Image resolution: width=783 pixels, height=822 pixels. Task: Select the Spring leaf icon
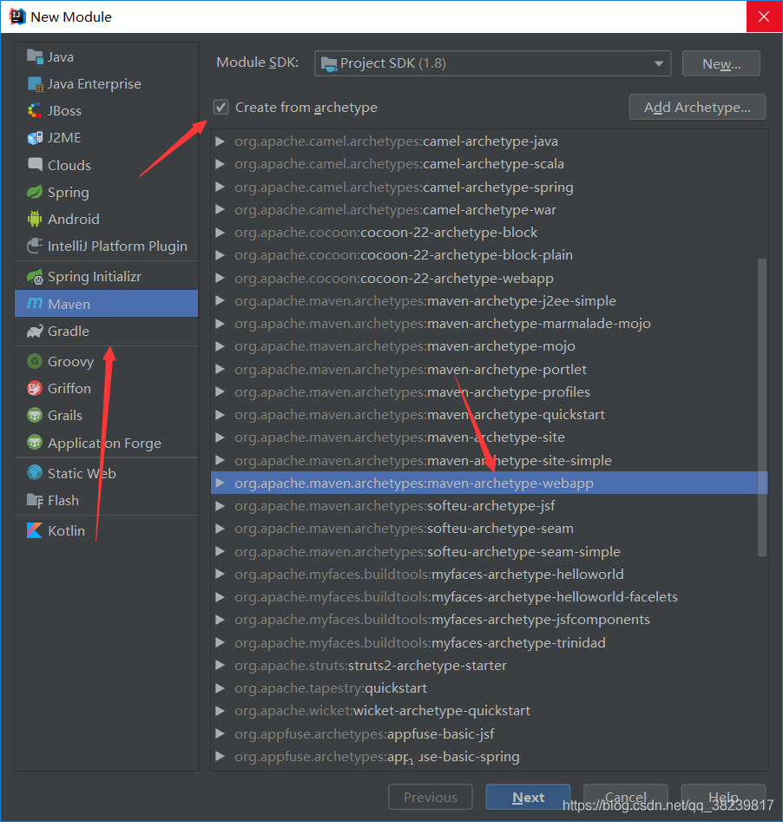35,192
